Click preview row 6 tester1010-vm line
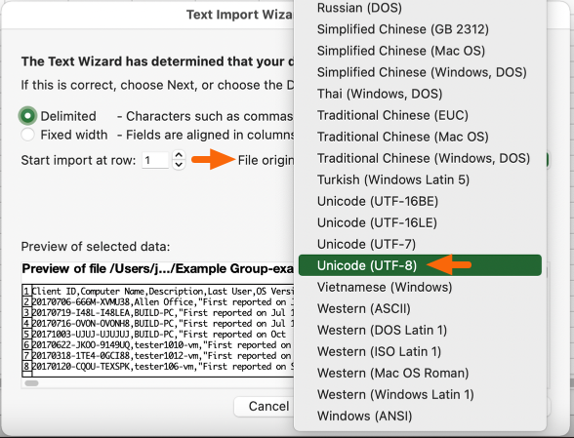574x438 pixels. pyautogui.click(x=158, y=345)
